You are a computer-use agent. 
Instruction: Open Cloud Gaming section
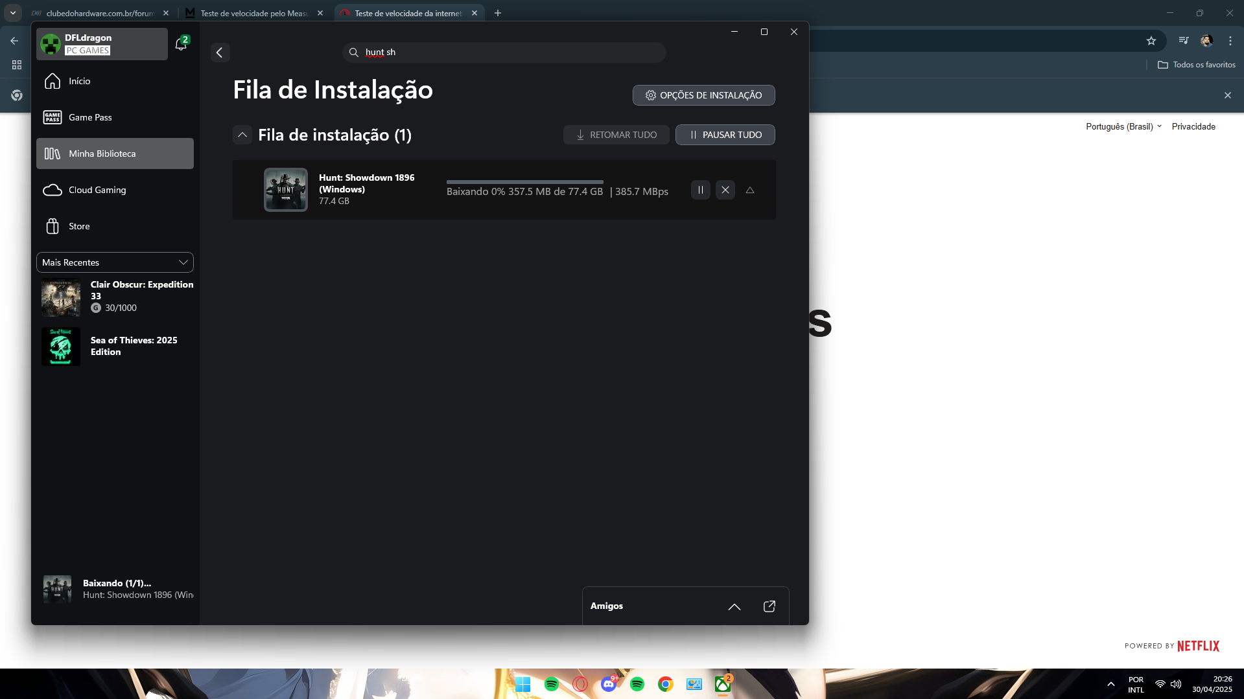click(x=115, y=190)
